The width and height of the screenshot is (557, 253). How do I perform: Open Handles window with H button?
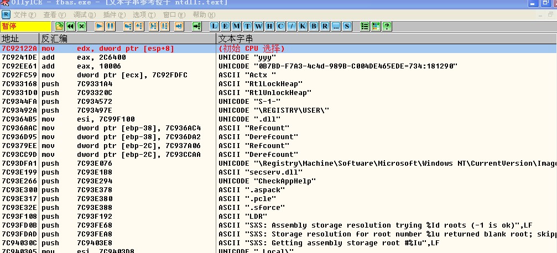(x=269, y=27)
